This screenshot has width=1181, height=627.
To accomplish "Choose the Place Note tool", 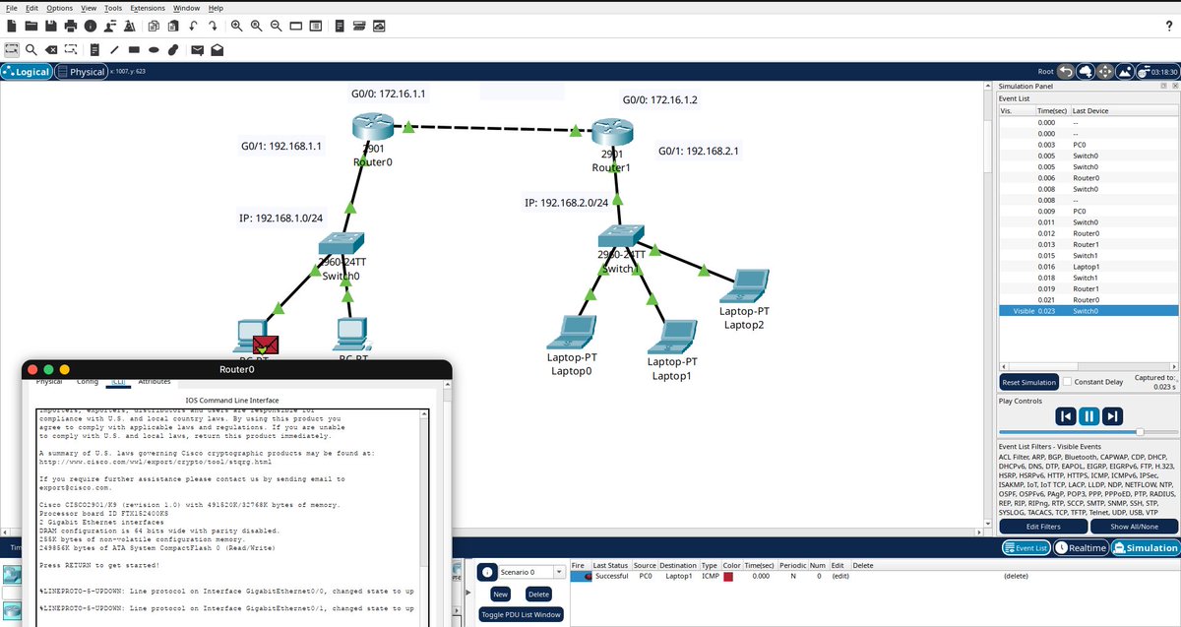I will click(x=94, y=49).
